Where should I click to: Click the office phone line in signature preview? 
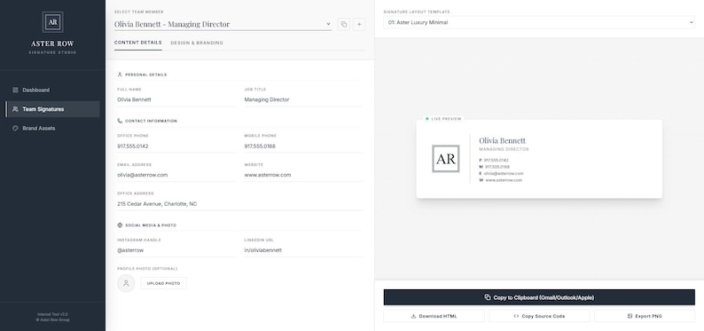point(494,161)
